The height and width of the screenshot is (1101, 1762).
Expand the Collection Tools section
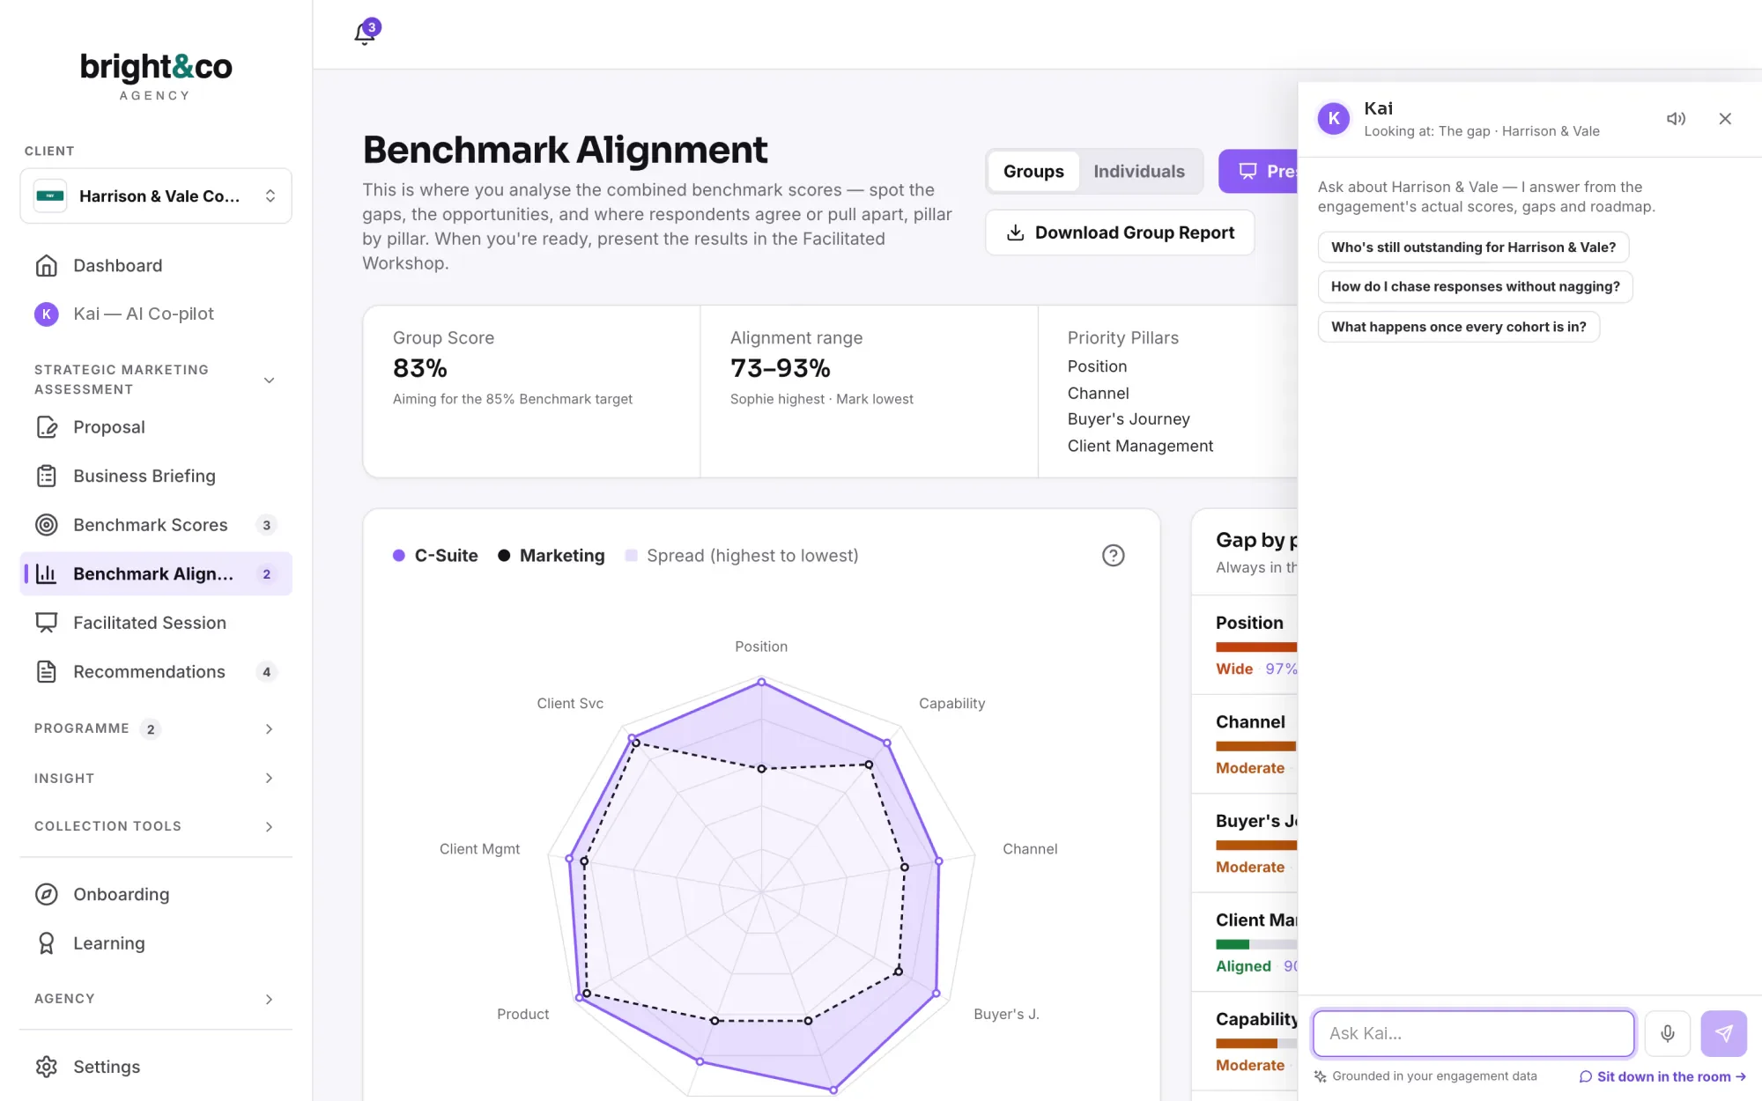(x=156, y=826)
